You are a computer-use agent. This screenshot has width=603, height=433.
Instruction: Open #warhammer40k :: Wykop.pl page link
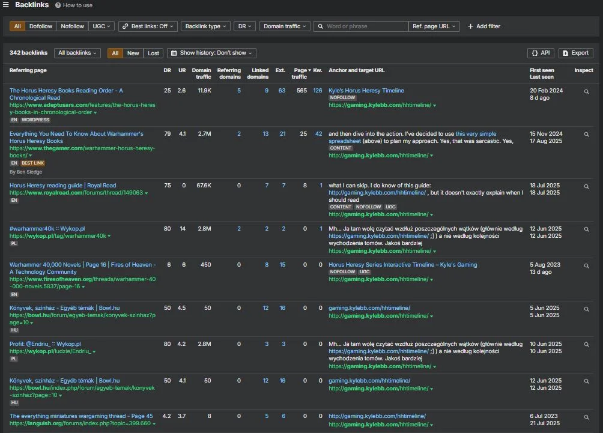pyautogui.click(x=47, y=229)
